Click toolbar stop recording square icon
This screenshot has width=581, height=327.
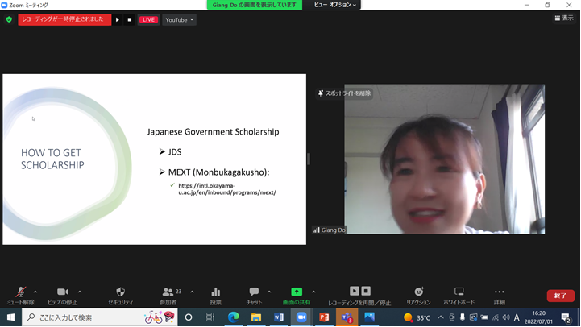366,291
